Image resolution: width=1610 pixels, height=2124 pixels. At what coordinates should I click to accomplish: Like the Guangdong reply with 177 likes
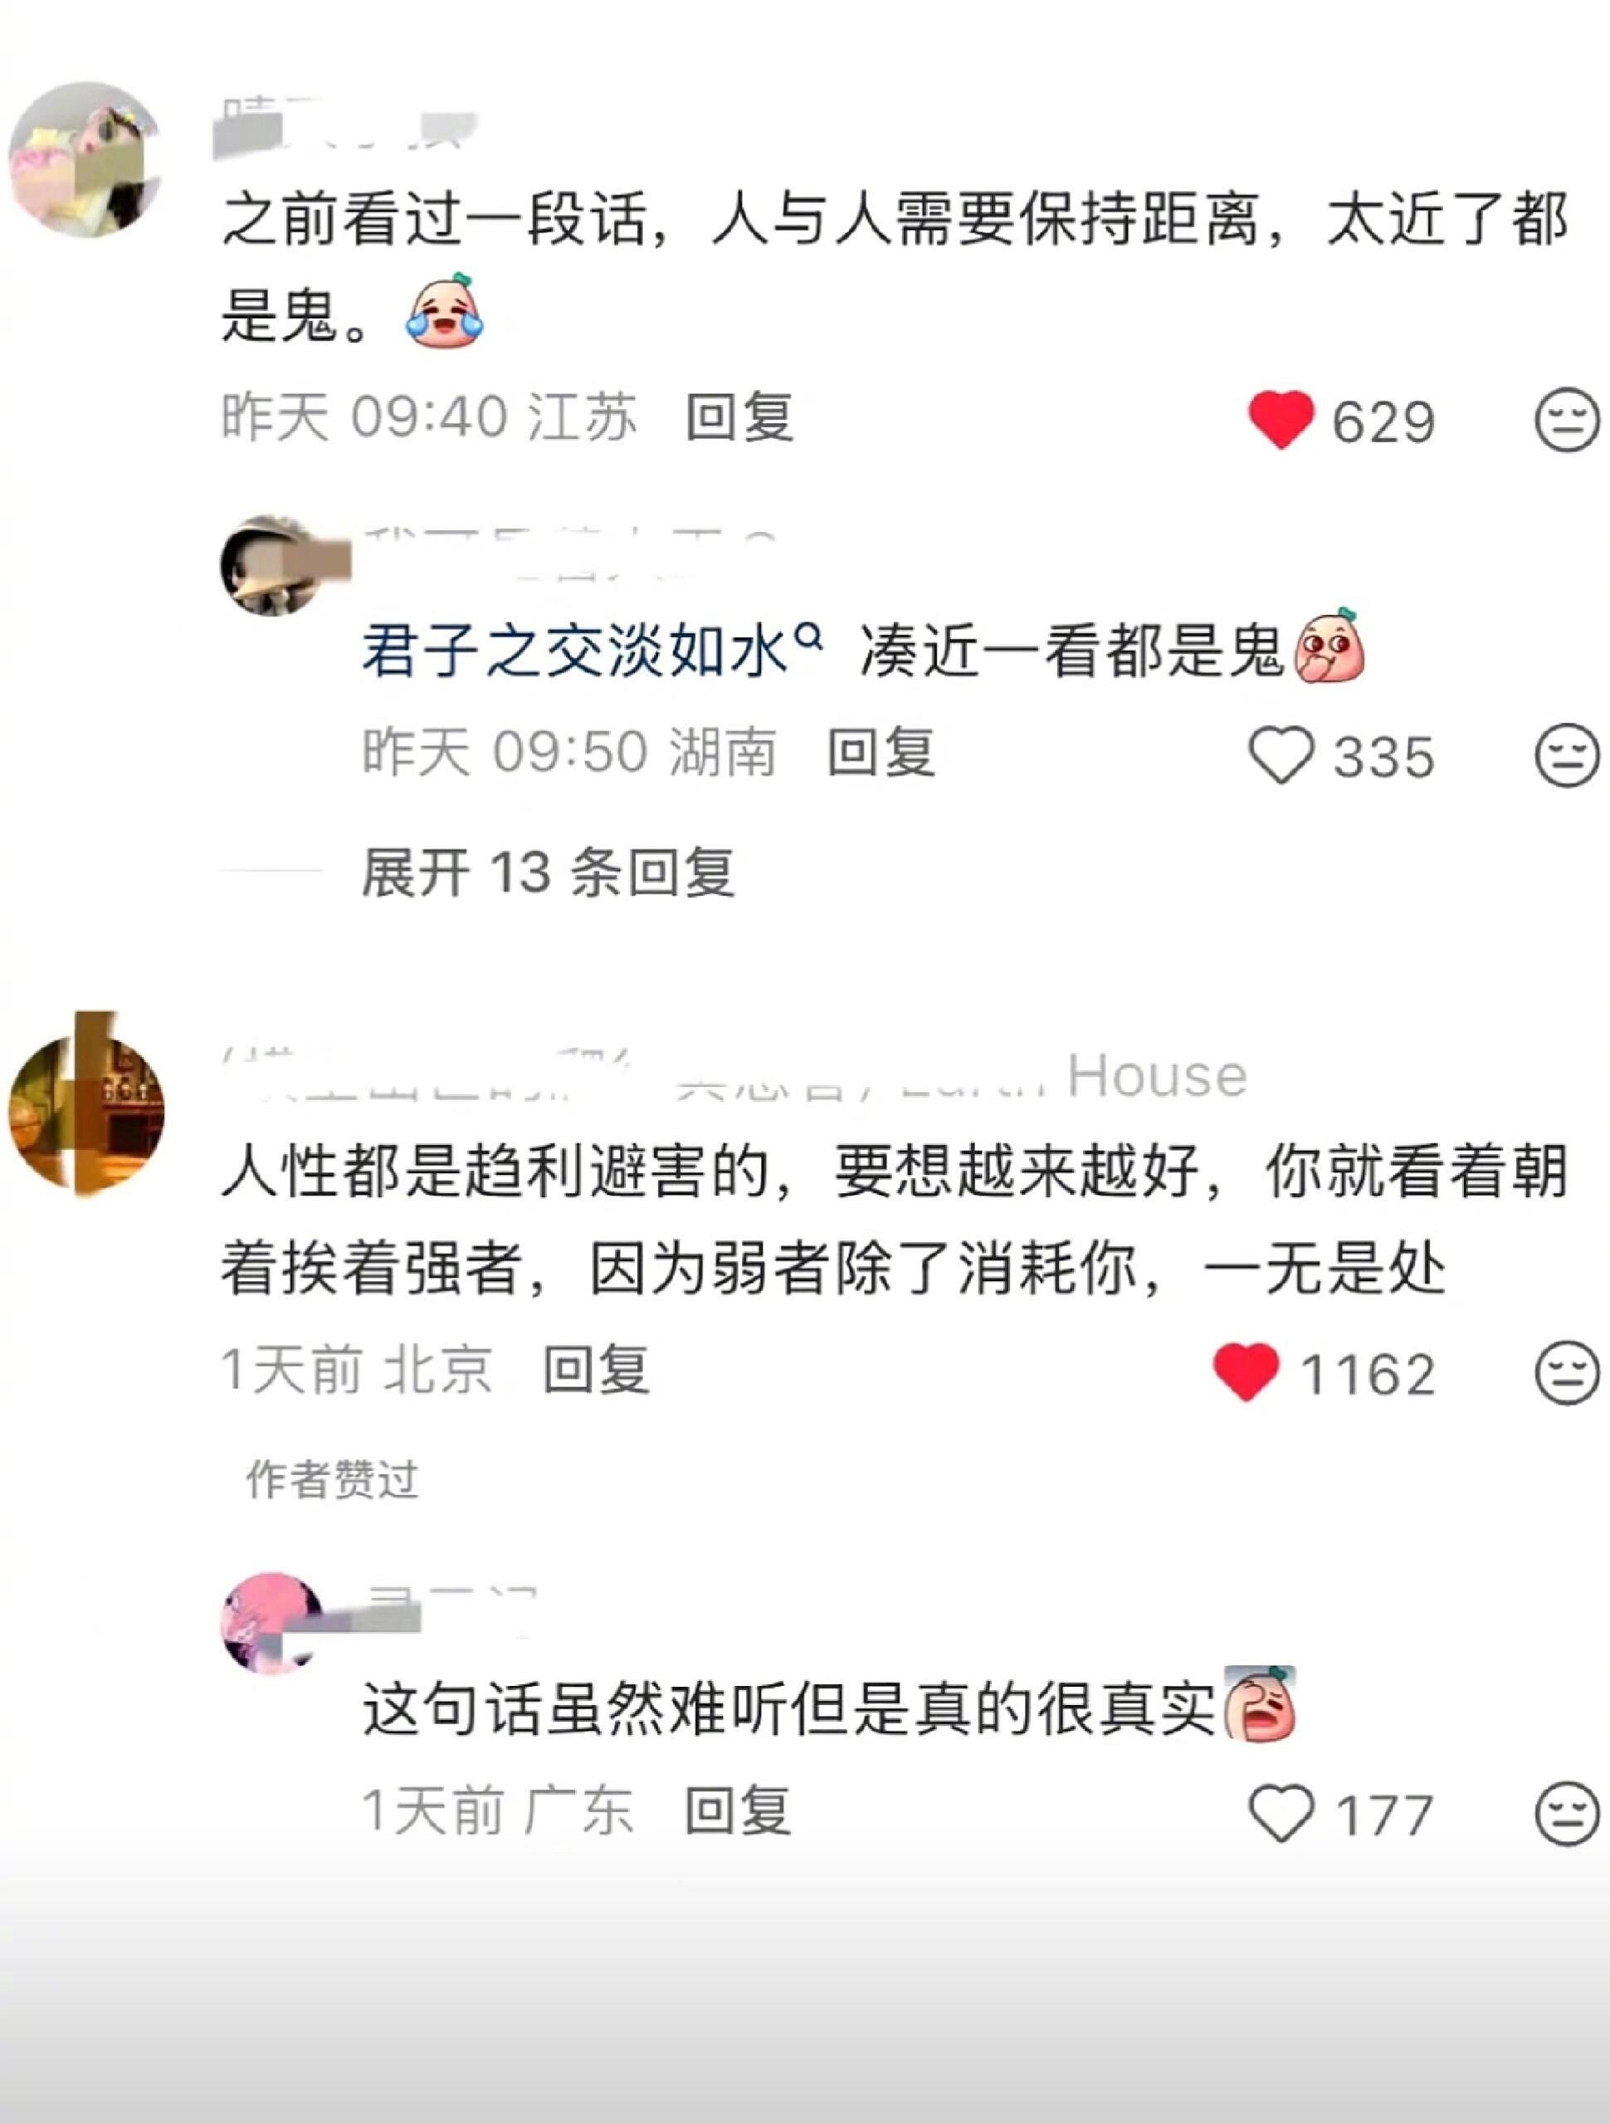(1281, 1813)
